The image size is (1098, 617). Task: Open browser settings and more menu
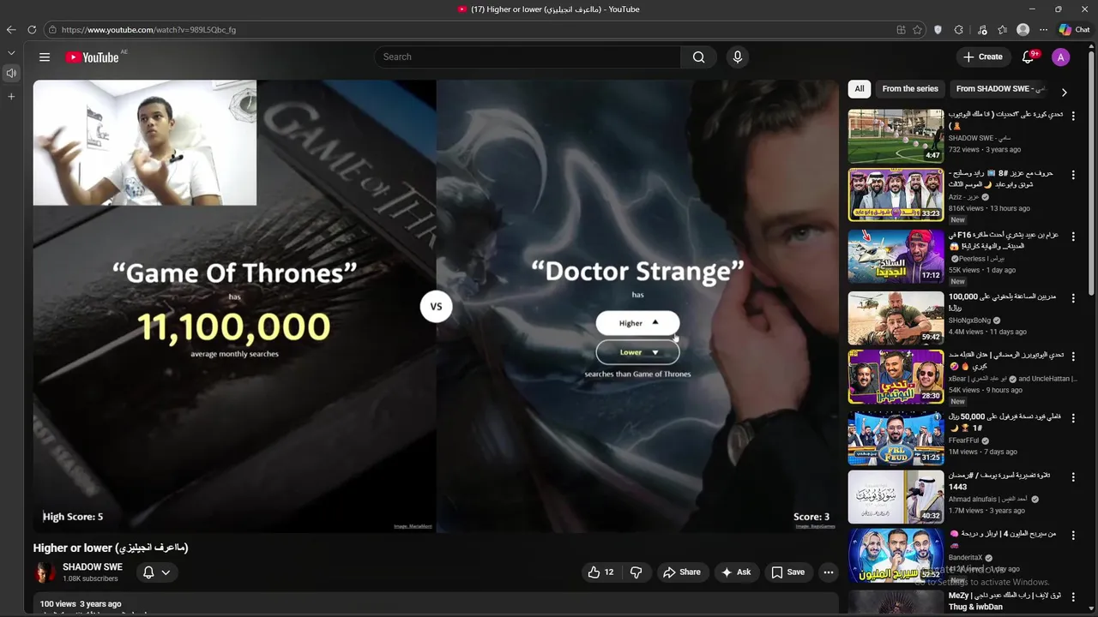[1043, 29]
